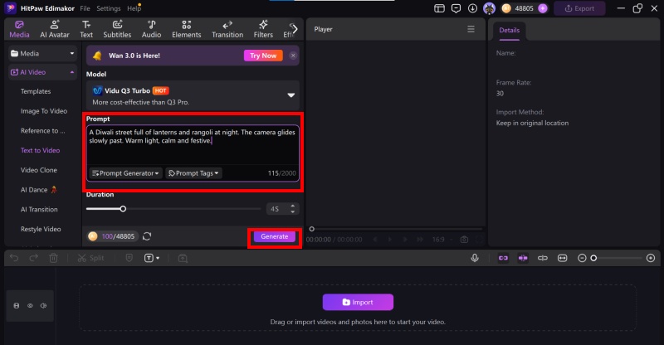Viewport: 664px width, 345px height.
Task: Open the Filters tab
Action: 263,29
